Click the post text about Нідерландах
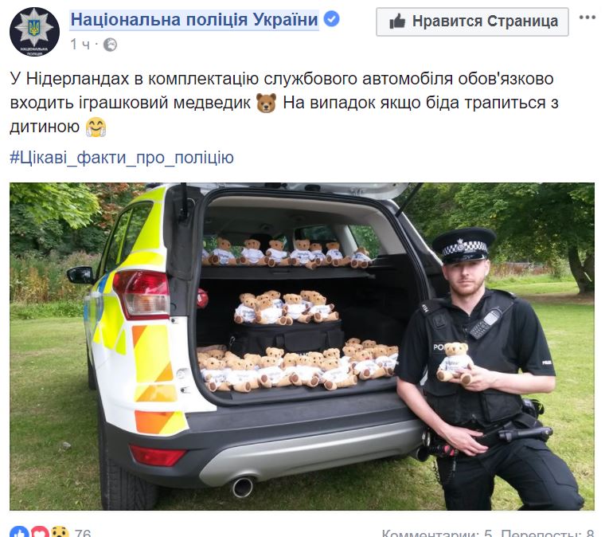This screenshot has height=537, width=609. tap(284, 103)
